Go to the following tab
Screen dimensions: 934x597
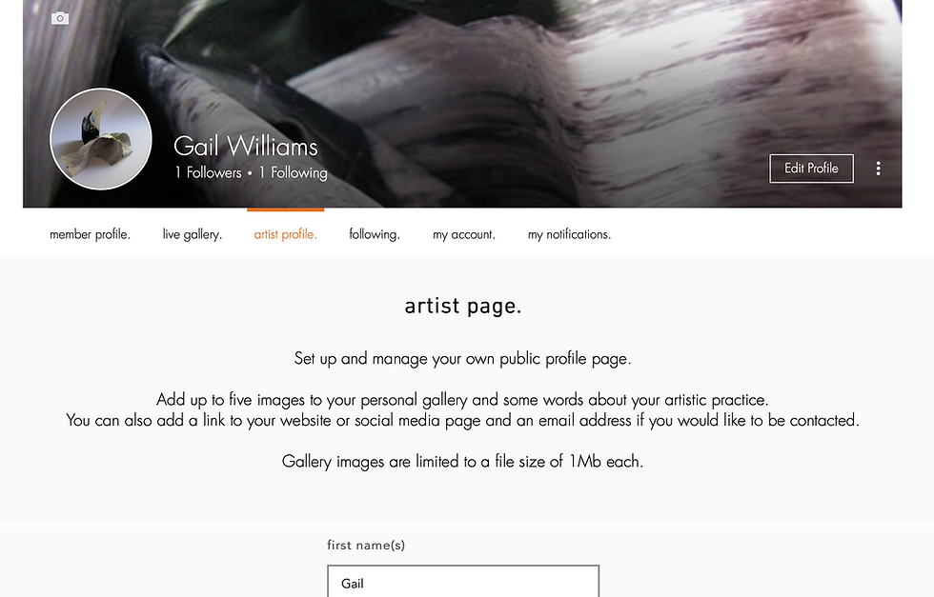pos(374,234)
